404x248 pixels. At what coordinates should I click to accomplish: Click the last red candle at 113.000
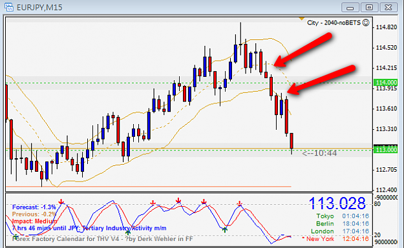coord(292,141)
